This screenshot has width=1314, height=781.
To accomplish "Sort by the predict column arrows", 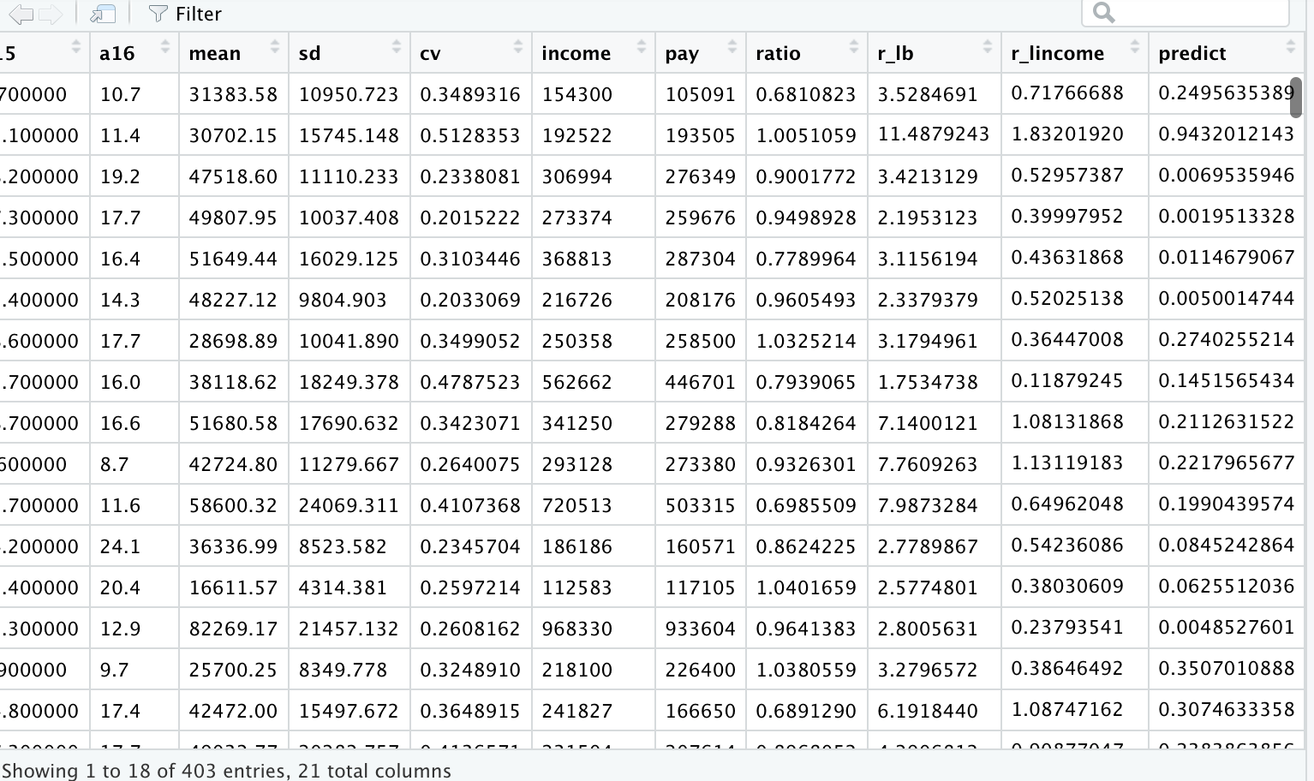I will (1290, 47).
